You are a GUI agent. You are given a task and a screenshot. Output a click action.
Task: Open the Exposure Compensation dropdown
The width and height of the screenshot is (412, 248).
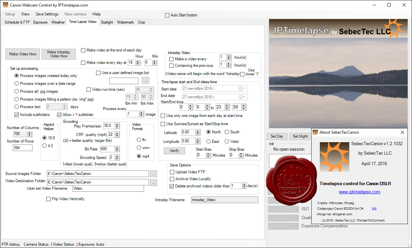click(283, 226)
